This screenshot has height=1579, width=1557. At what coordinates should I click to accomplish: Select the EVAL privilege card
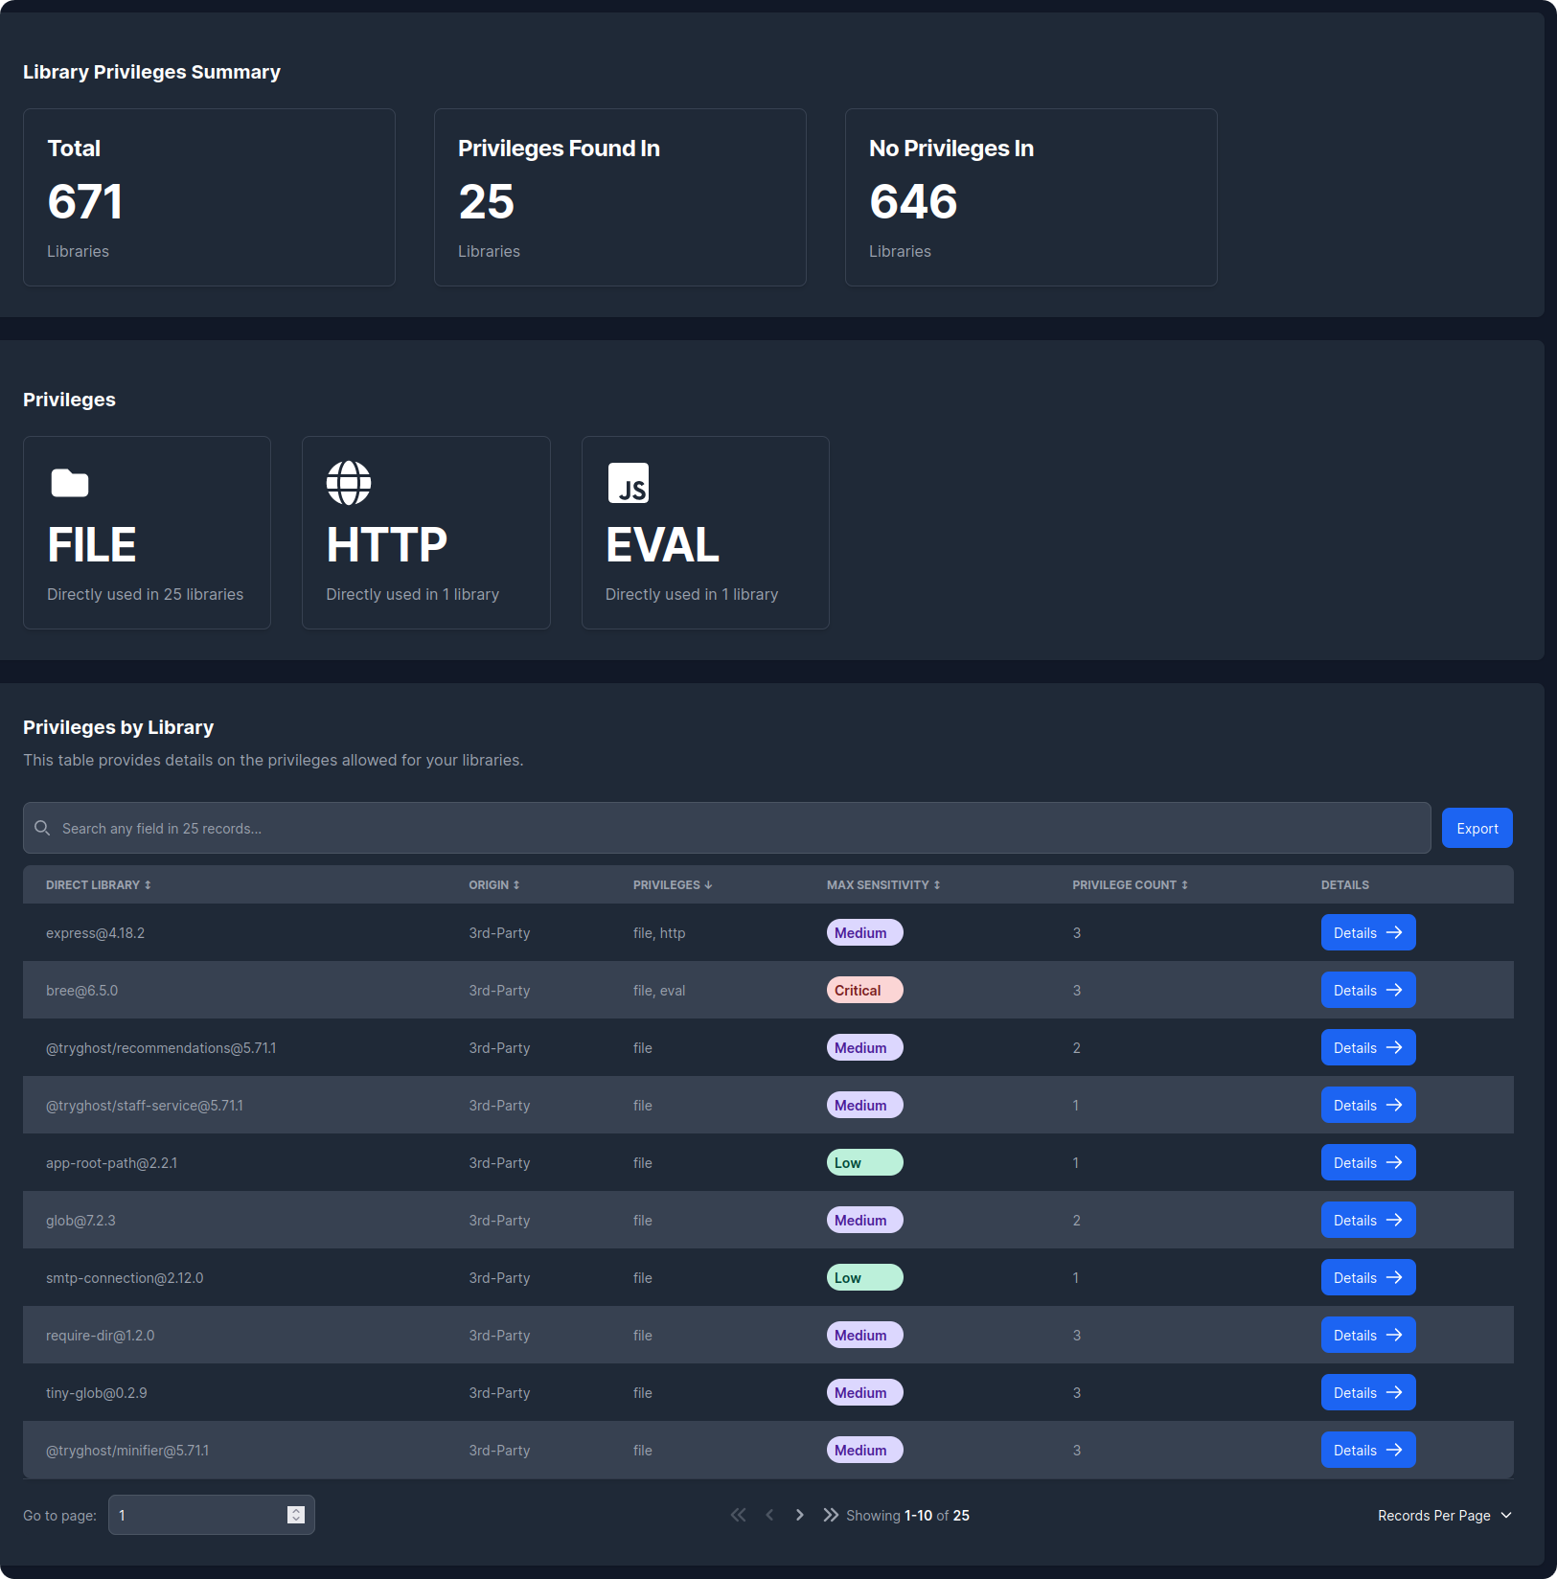pyautogui.click(x=705, y=533)
